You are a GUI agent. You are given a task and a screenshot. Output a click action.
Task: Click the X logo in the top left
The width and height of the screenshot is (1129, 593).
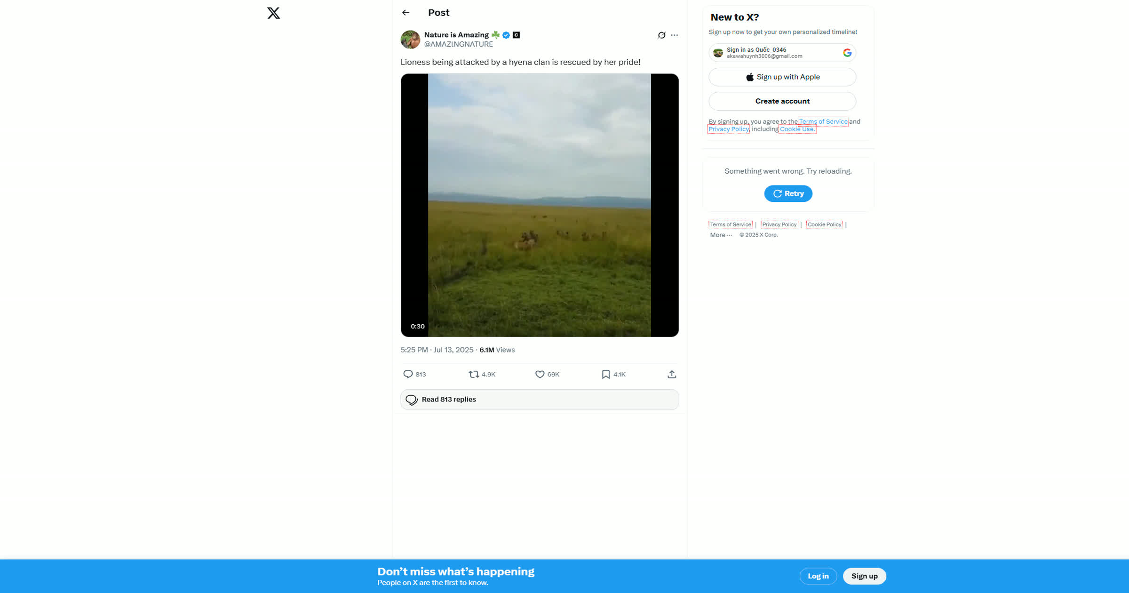coord(273,13)
